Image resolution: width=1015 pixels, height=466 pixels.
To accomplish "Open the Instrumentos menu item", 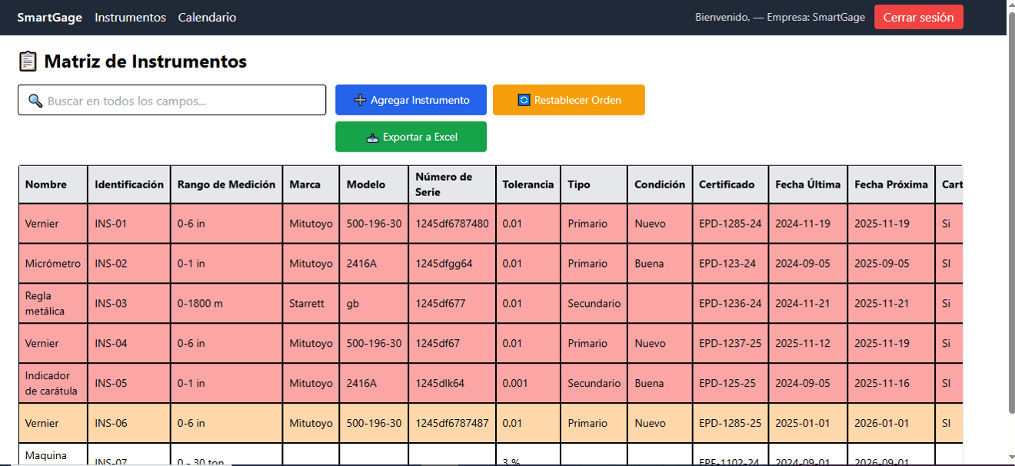I will (x=130, y=18).
